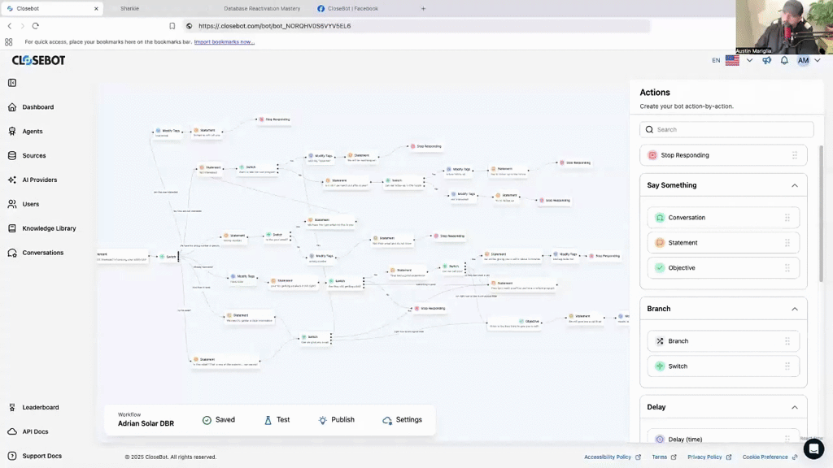Click the Saved status indicator
Viewport: 833px width, 468px height.
tap(218, 420)
